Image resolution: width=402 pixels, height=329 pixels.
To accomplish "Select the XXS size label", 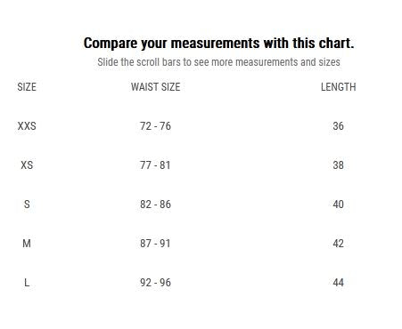I will [x=27, y=126].
